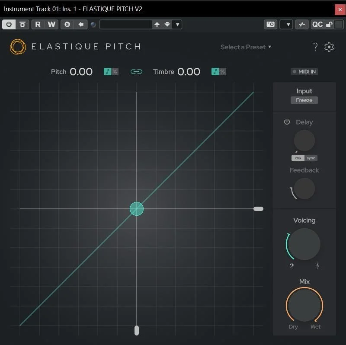This screenshot has width=346, height=345.
Task: Click the window title ELASTIQUE PITCH V2
Action: pyautogui.click(x=112, y=9)
